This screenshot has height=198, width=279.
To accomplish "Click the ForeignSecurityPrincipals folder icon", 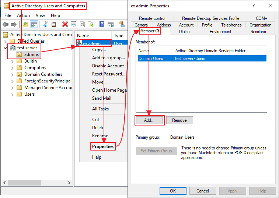I will tap(19, 81).
